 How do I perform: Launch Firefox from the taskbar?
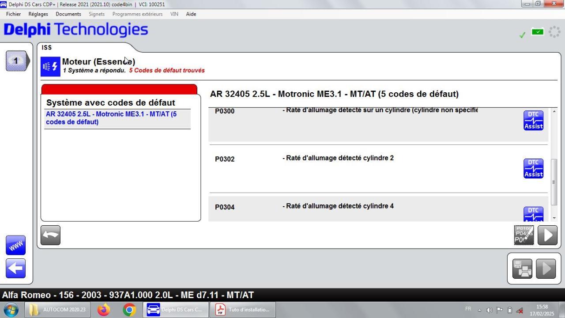(x=104, y=310)
